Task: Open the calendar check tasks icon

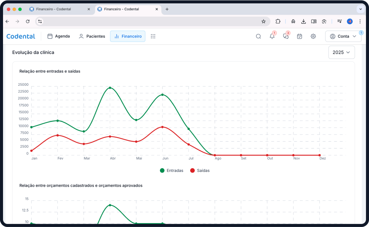Action: (299, 36)
